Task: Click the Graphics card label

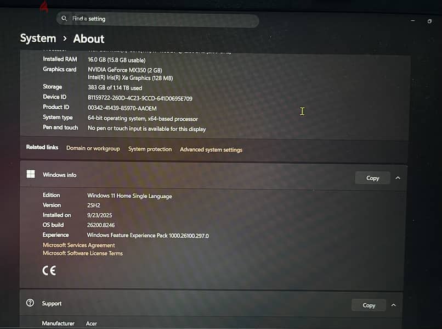Action: point(59,69)
